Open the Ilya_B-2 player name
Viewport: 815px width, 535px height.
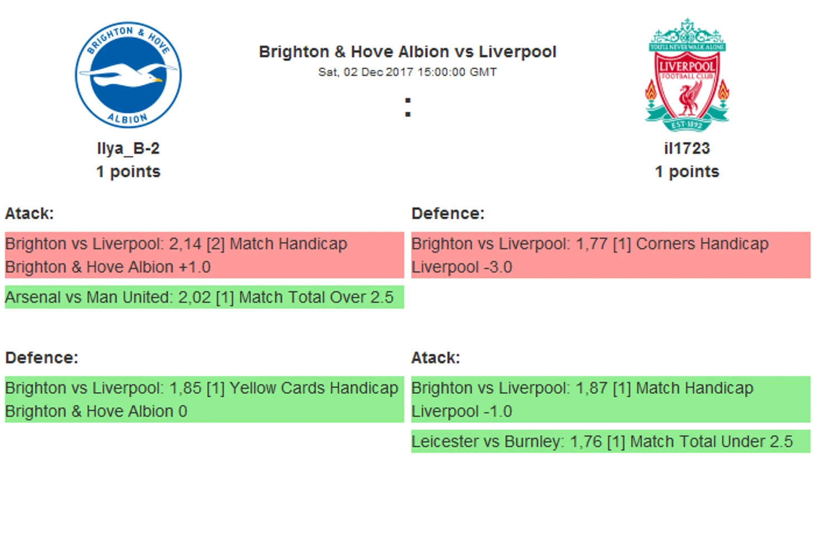128,148
